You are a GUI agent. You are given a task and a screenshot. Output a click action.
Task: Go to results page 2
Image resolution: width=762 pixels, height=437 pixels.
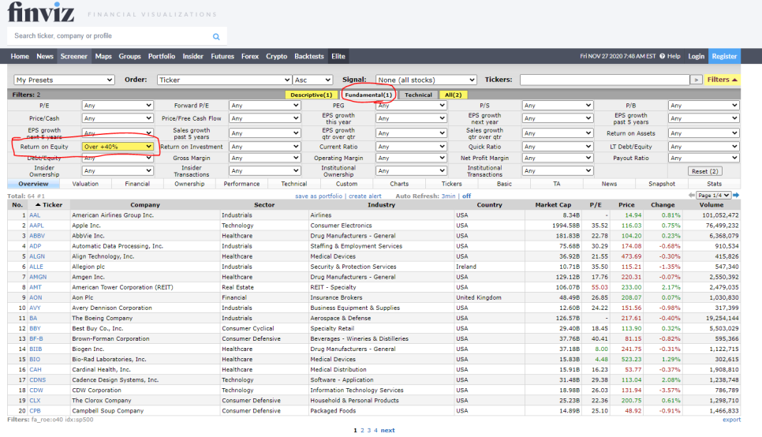[362, 430]
